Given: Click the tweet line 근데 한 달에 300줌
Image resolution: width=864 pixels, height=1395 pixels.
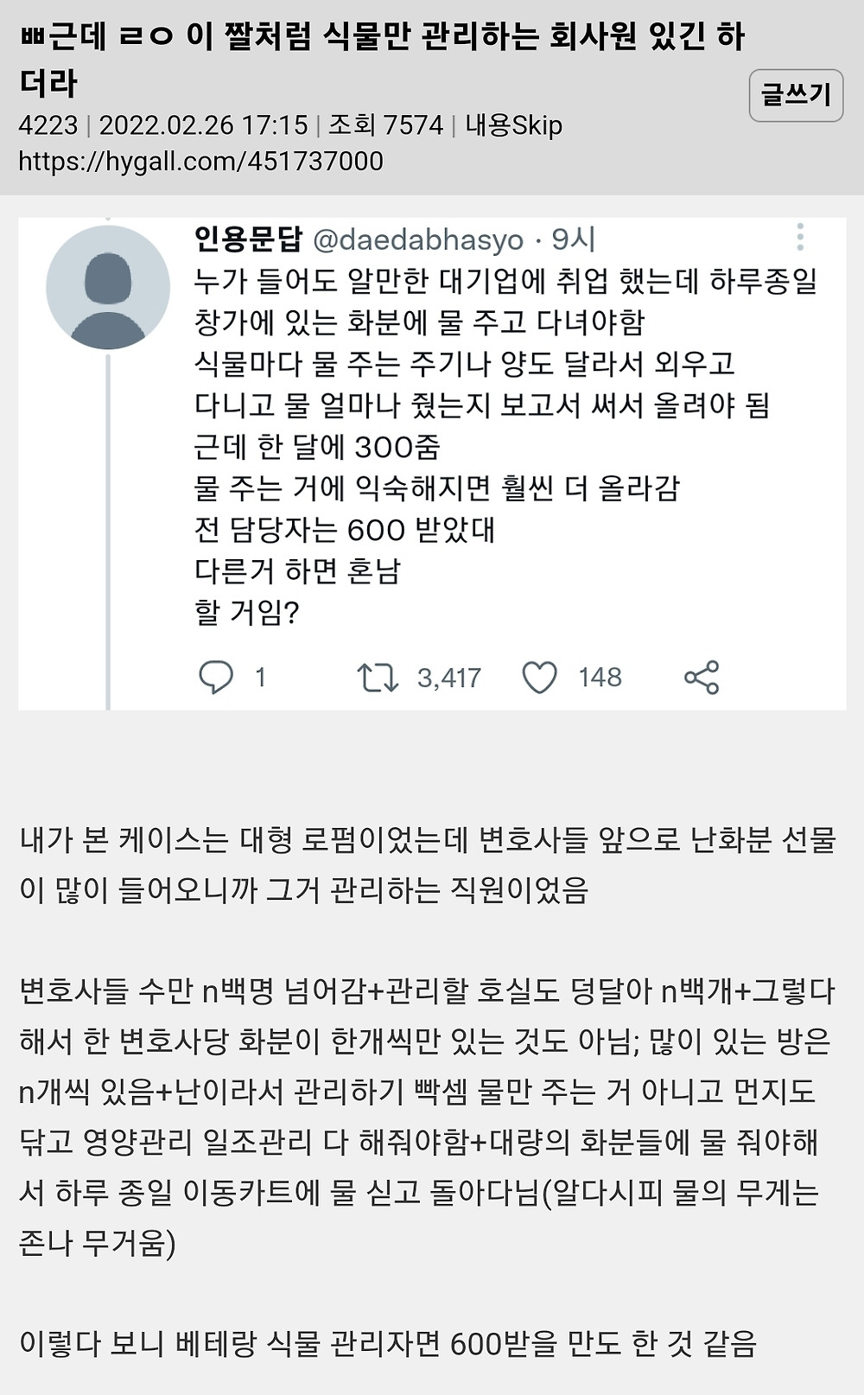Looking at the screenshot, I should click(317, 447).
